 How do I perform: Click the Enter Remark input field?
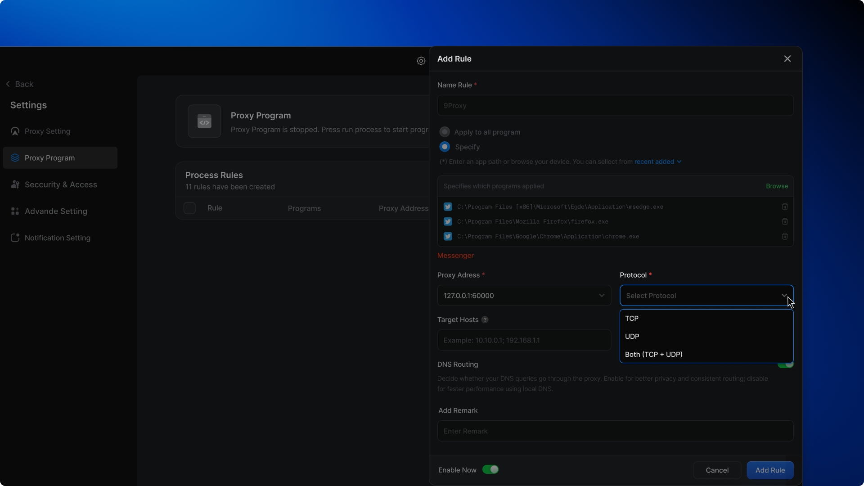click(615, 431)
